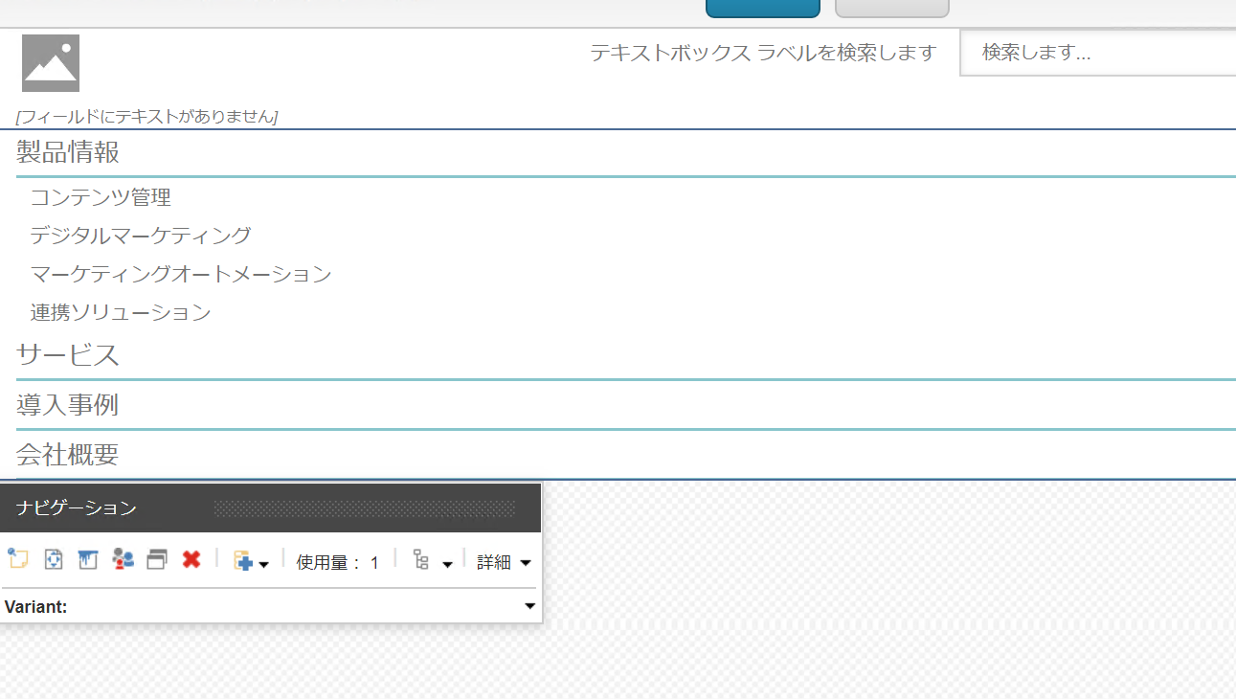This screenshot has height=699, width=1236.
Task: Select the サービス menu heading
Action: point(68,355)
